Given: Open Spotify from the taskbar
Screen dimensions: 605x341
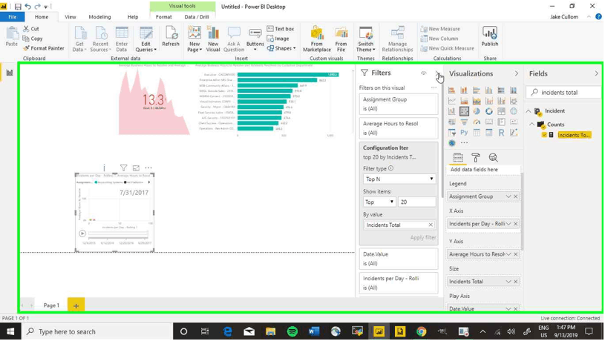Looking at the screenshot, I should coord(292,331).
